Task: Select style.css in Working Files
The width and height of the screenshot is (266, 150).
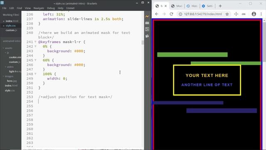Action: tap(10, 26)
